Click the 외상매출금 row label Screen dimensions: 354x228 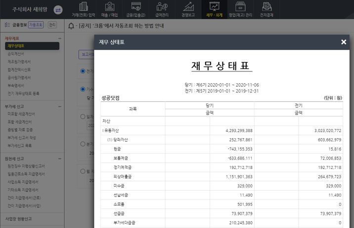(122, 176)
